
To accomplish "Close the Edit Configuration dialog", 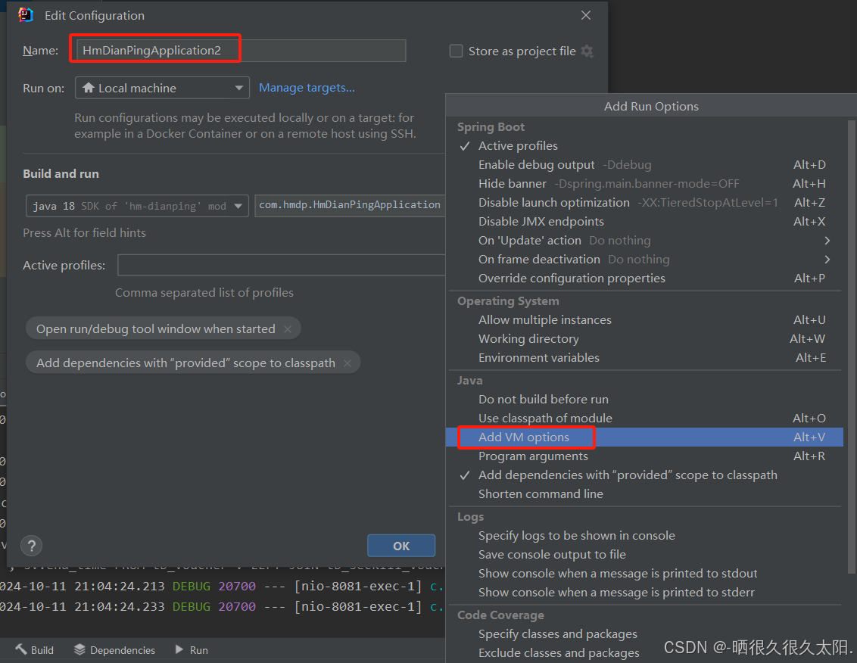I will [x=586, y=15].
